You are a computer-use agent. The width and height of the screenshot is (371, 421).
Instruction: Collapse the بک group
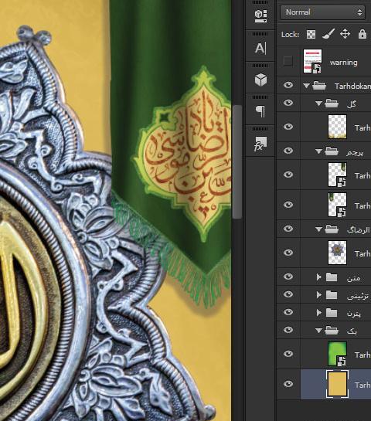[x=318, y=331]
